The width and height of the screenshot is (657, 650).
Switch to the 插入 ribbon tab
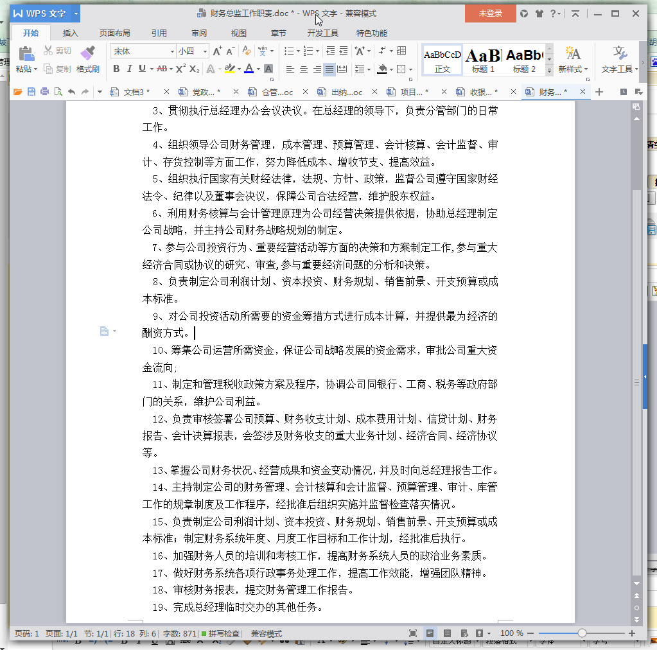[71, 33]
